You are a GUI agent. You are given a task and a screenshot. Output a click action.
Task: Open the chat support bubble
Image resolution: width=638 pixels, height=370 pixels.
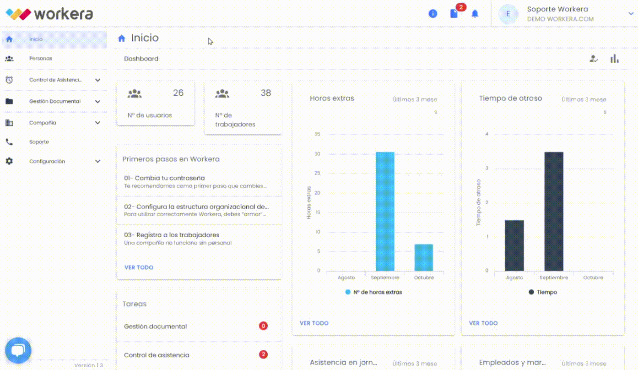[x=18, y=351]
